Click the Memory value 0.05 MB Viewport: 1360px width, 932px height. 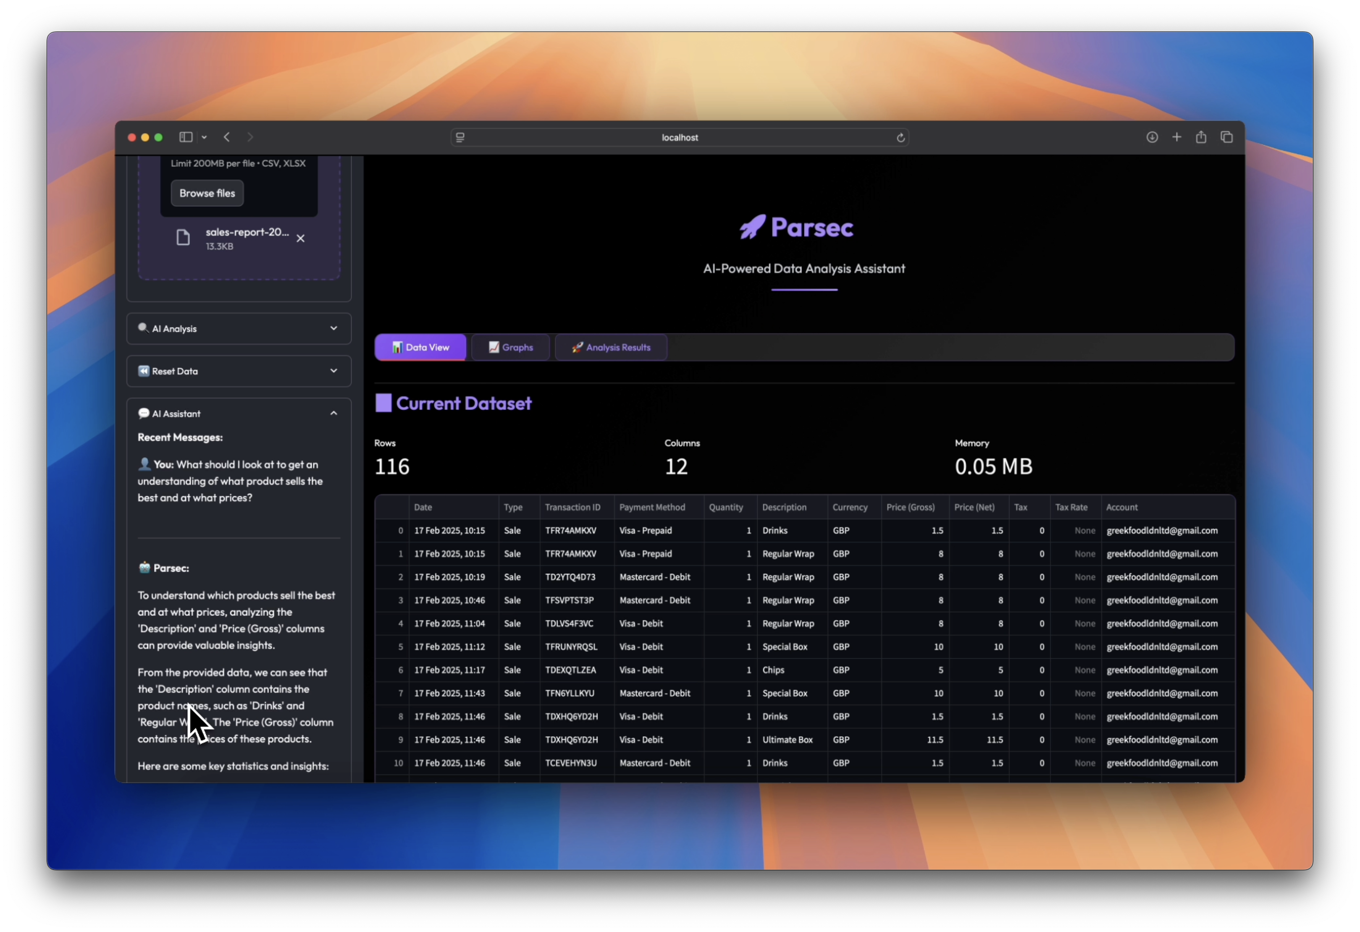[993, 466]
